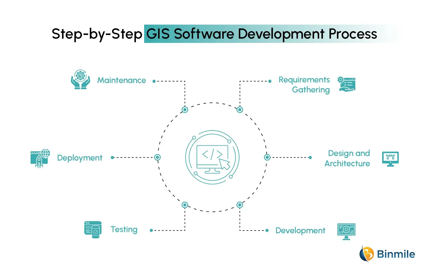Select the Testing label
The width and height of the screenshot is (429, 277).
point(124,229)
